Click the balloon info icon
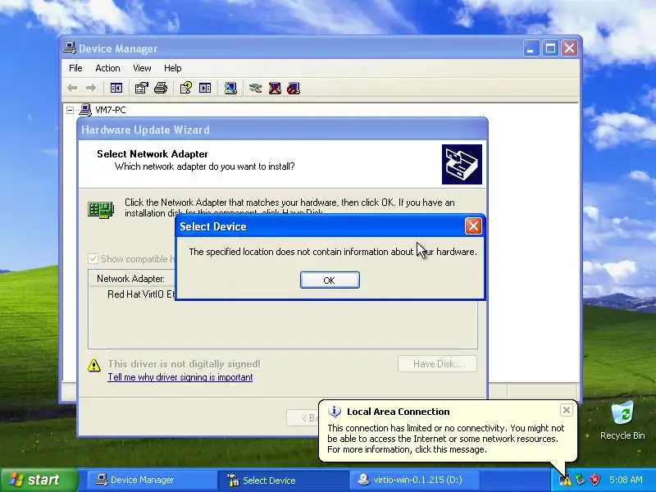Image resolution: width=656 pixels, height=492 pixels. pos(335,412)
